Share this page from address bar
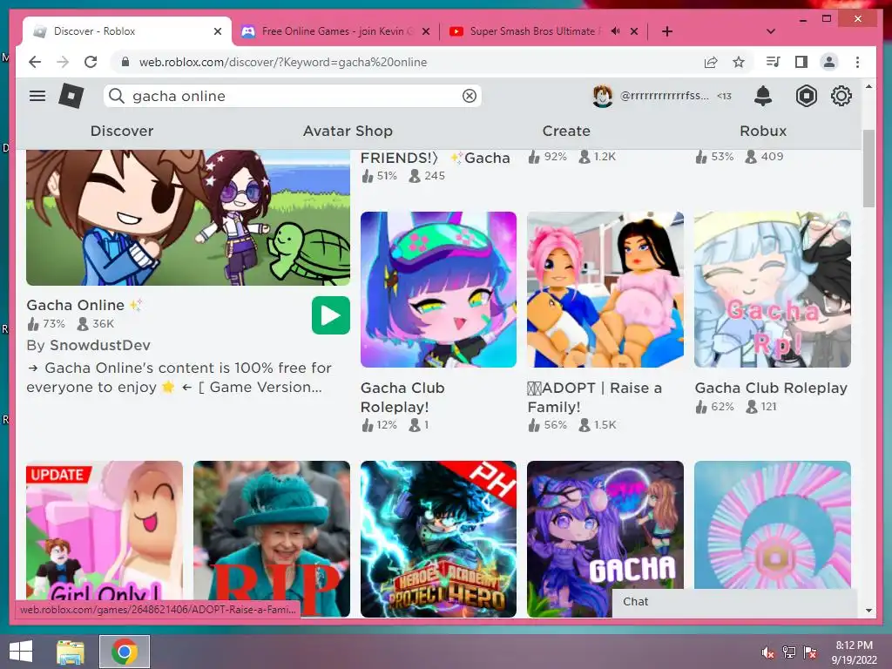The height and width of the screenshot is (669, 892). [711, 62]
